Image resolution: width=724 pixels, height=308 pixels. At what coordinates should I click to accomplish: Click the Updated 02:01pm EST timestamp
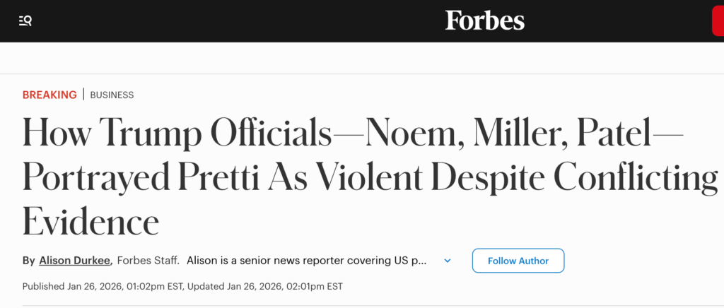pos(266,286)
